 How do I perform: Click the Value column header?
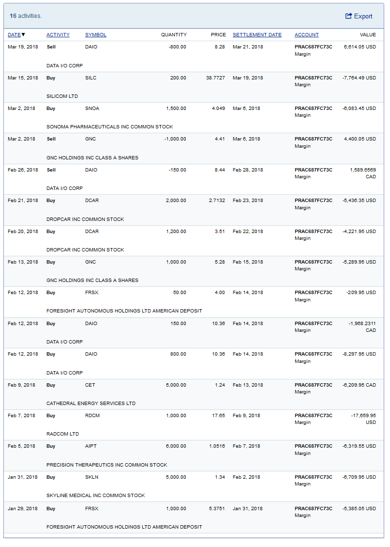(368, 35)
